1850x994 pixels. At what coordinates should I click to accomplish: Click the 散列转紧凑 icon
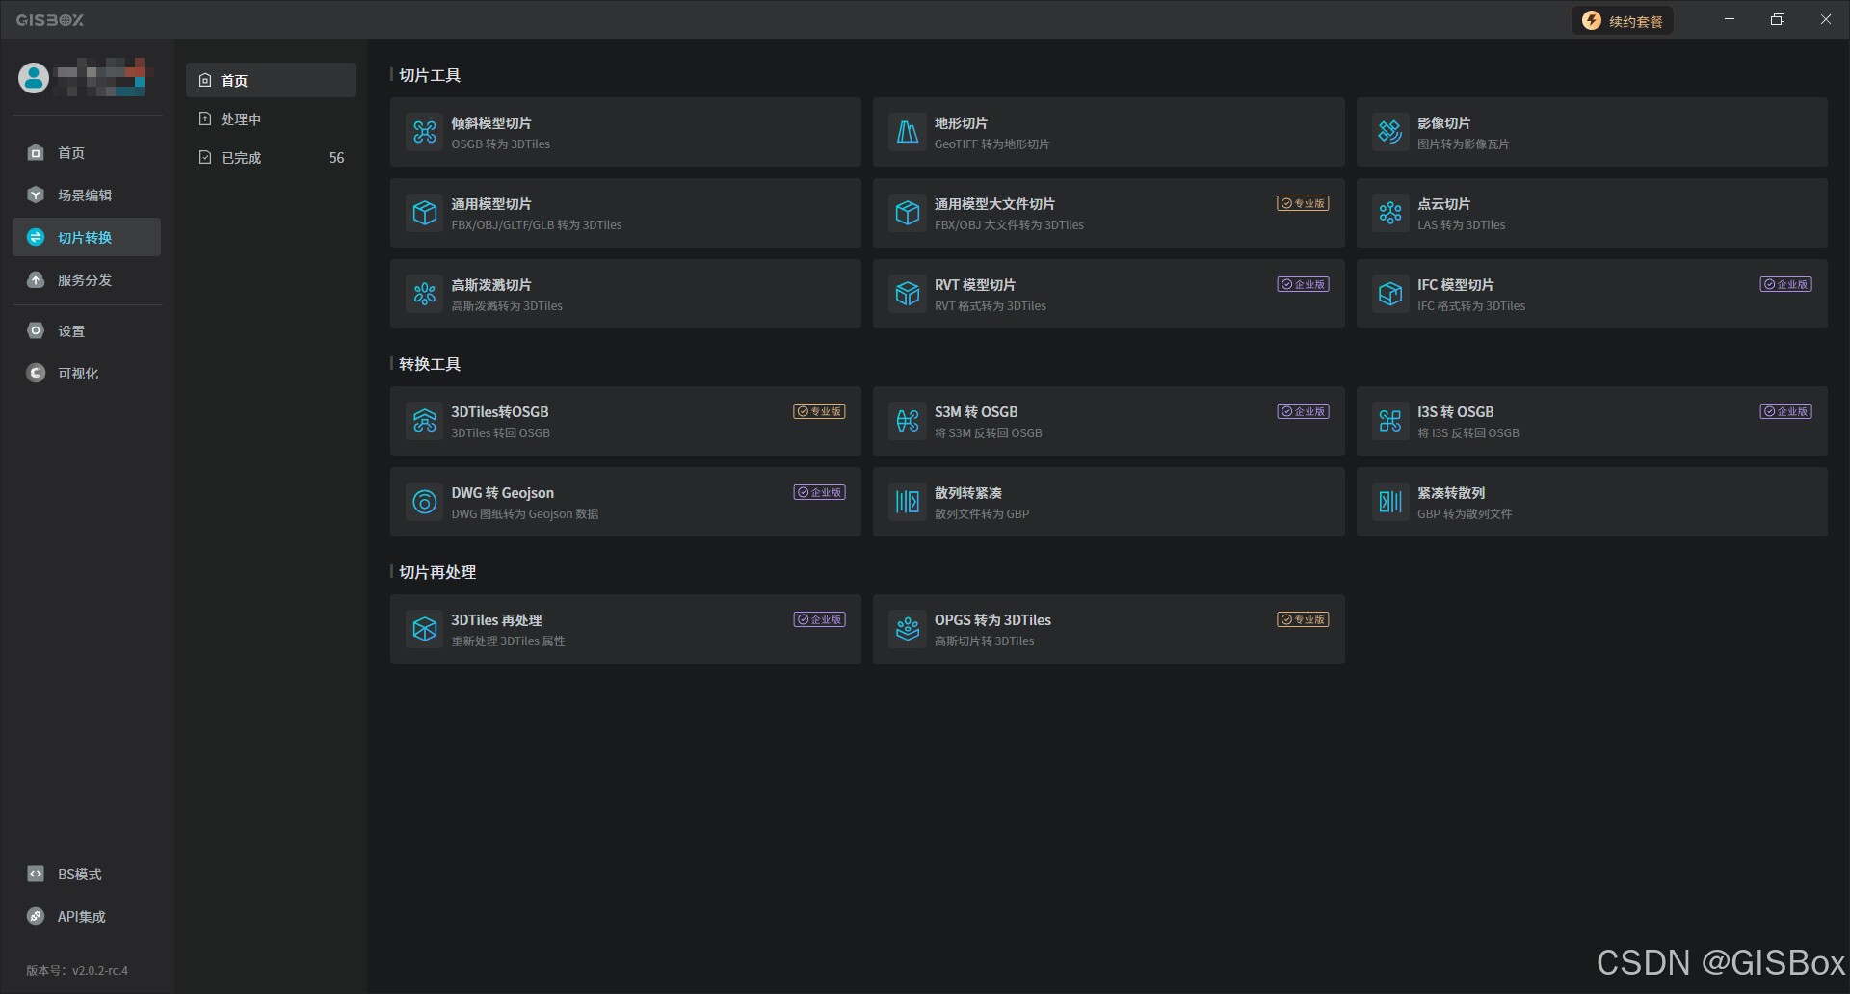[x=908, y=502]
